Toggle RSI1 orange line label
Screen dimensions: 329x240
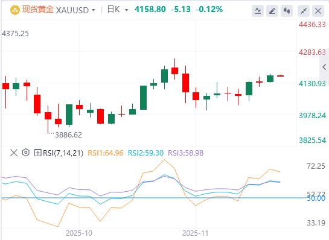[x=105, y=153]
